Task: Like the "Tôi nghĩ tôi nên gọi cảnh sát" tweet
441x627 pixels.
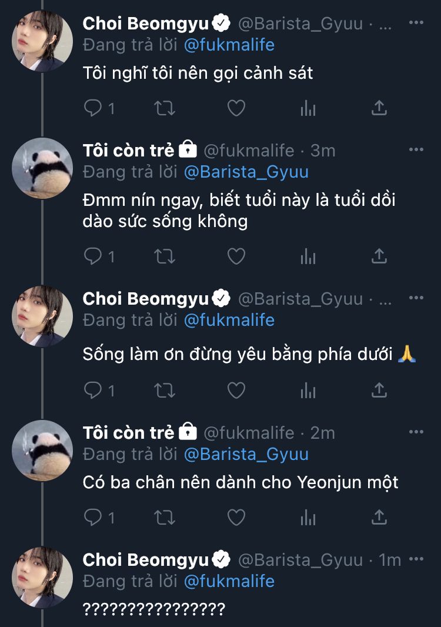Action: pos(236,108)
